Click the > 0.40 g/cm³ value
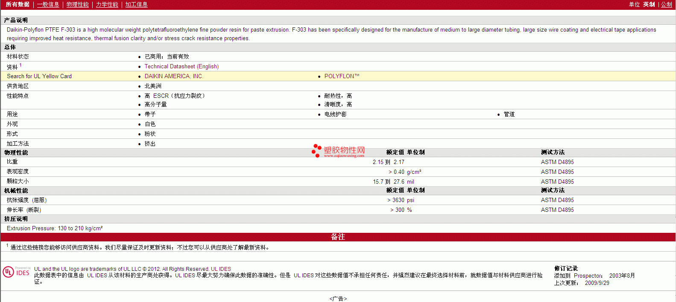676x302 pixels. [x=405, y=172]
